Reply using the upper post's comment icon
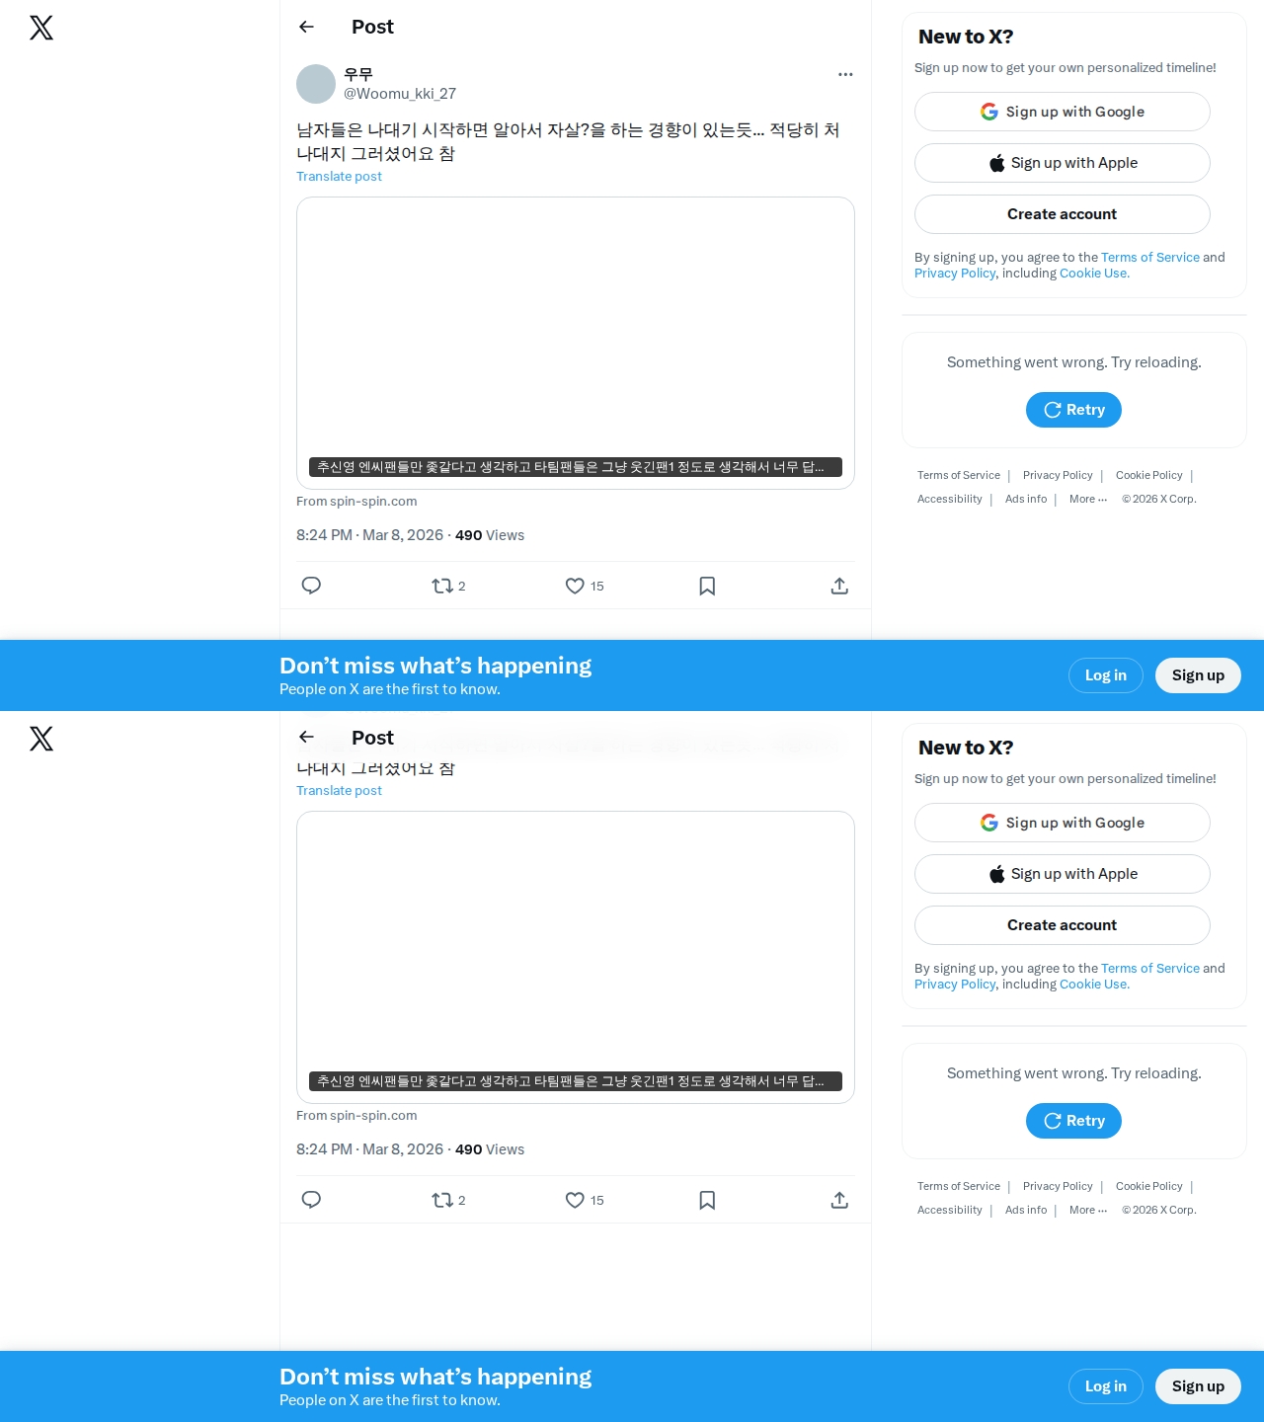 (x=311, y=586)
